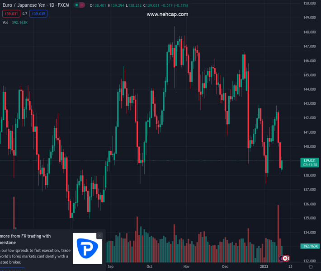Click the Pepperstone logo thumbnail

click(88, 248)
